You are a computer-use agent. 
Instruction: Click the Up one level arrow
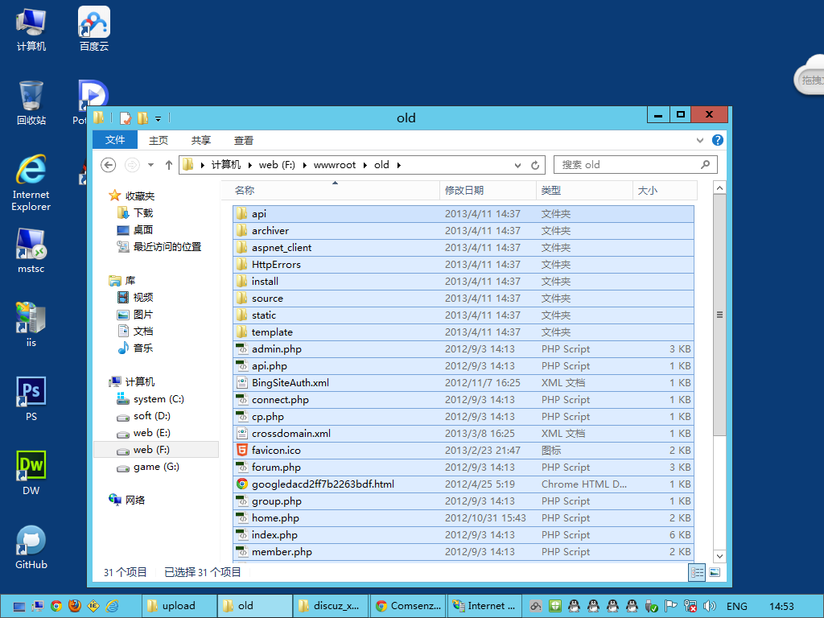coord(169,165)
